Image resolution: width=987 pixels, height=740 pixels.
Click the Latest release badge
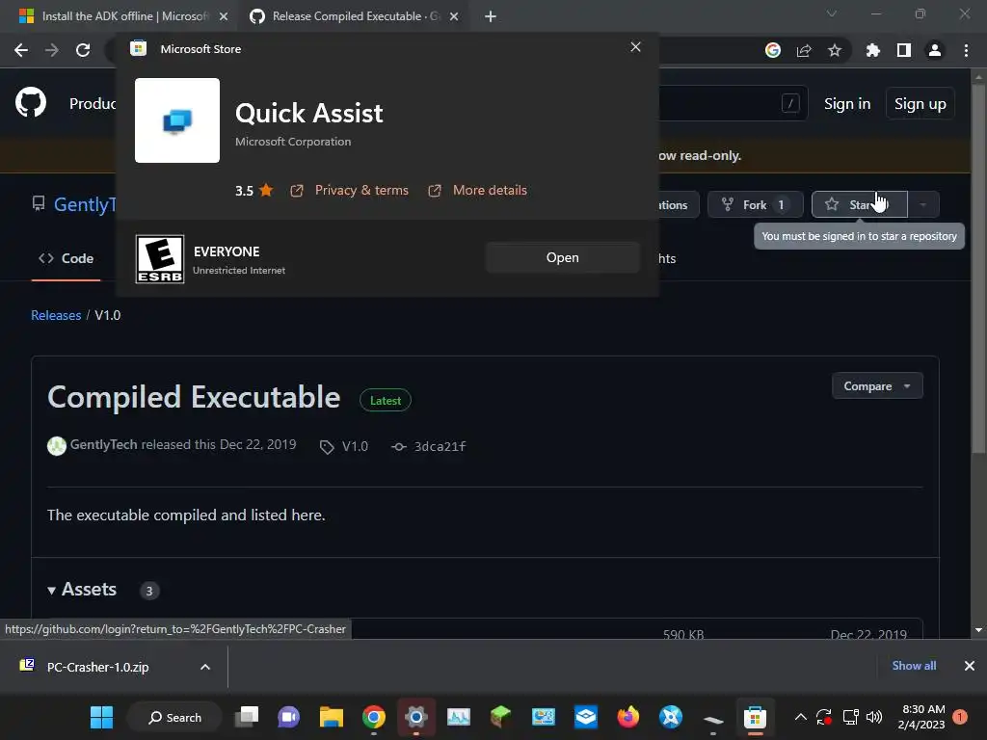tap(386, 400)
